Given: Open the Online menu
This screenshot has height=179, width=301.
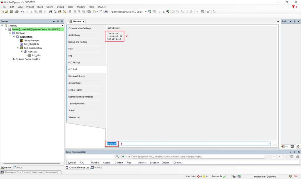Looking at the screenshot, I should [x=50, y=7].
